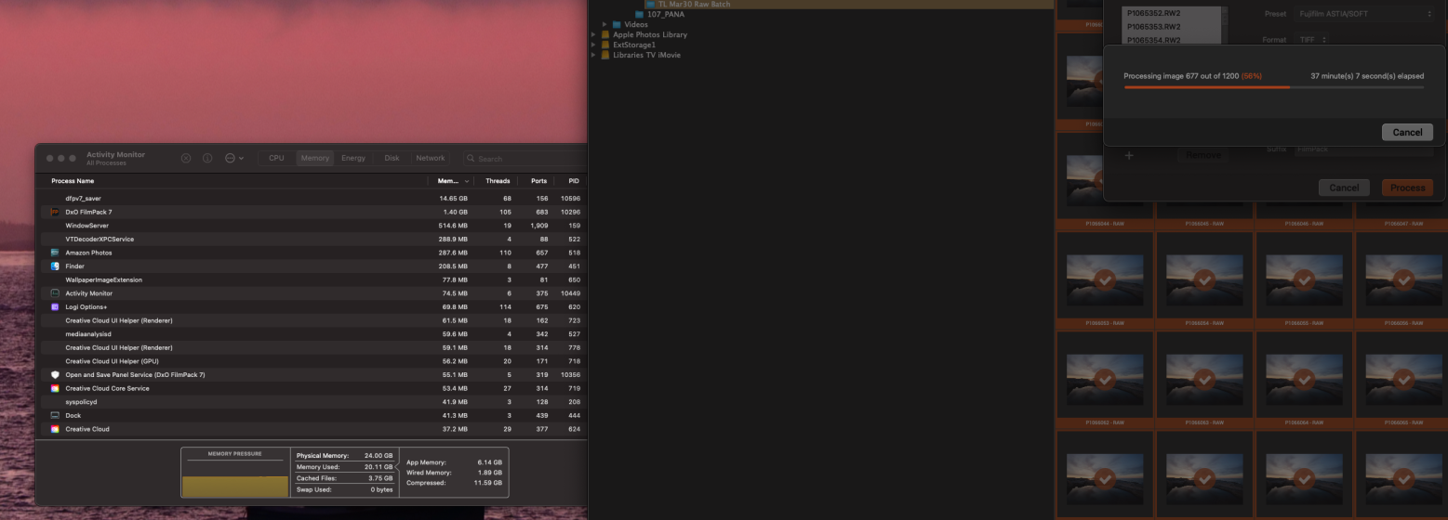Viewport: 1448px width, 520px height.
Task: Click the Logi Options+ process icon
Action: 55,306
